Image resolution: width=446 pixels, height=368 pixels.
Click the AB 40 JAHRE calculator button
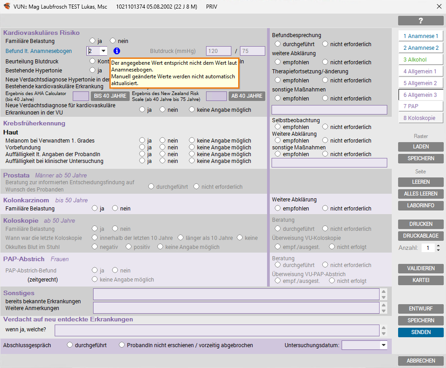pos(247,96)
